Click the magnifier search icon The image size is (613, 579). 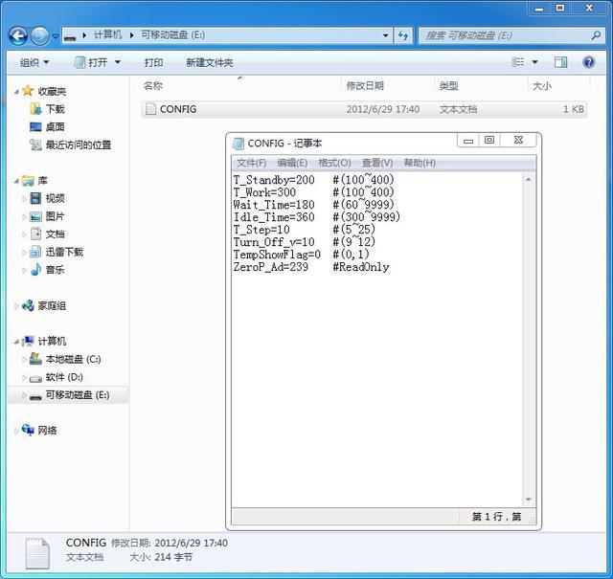click(x=596, y=35)
